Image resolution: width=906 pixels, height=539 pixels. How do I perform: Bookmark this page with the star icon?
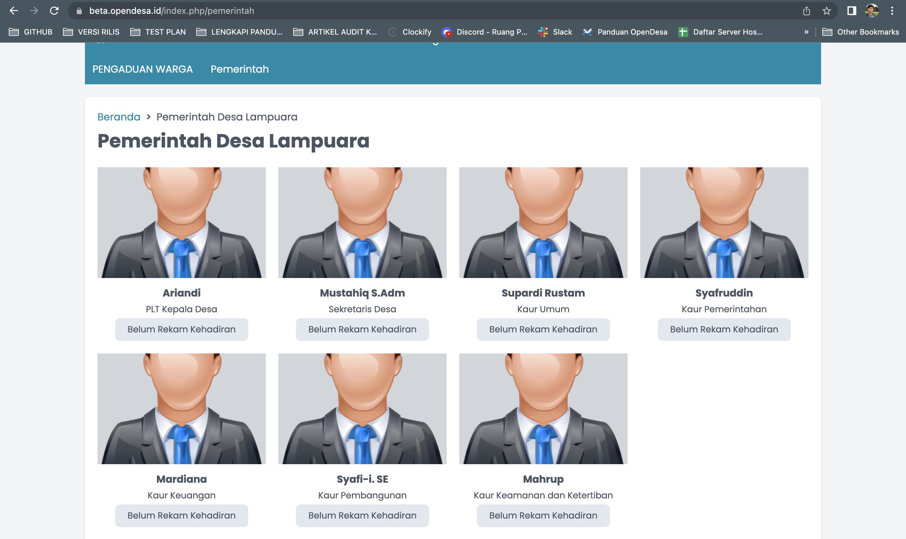pos(827,10)
